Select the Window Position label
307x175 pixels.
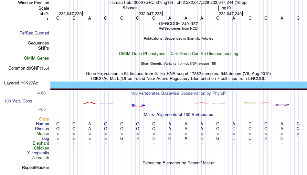[x=34, y=3]
